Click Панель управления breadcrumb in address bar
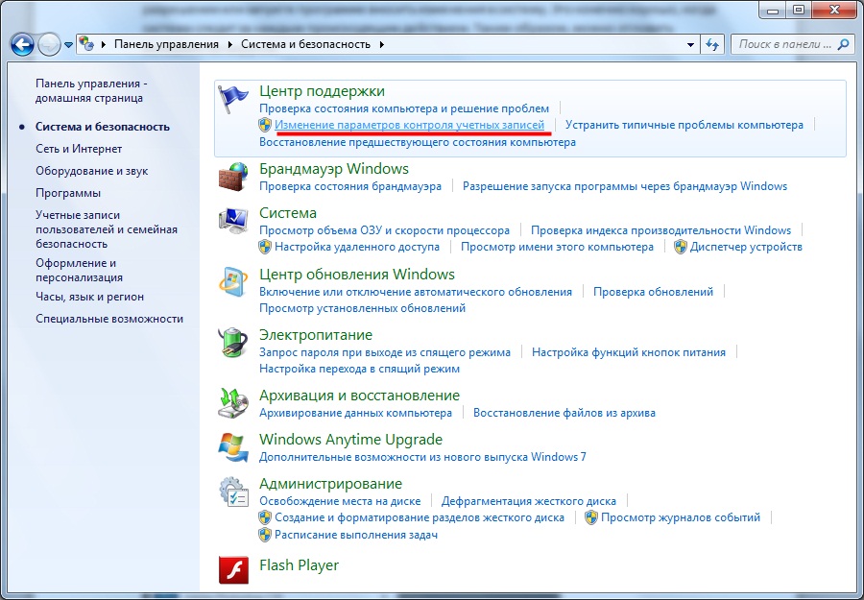The height and width of the screenshot is (600, 864). coord(166,44)
